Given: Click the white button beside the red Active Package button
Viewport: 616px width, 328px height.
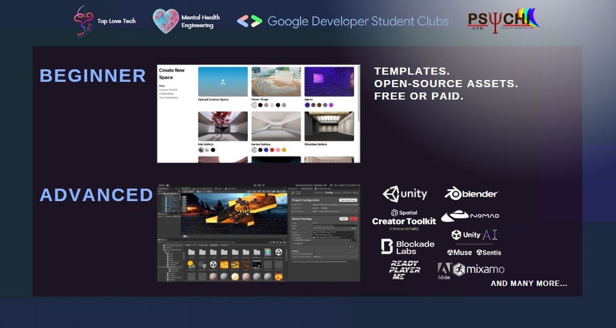Looking at the screenshot, I should pyautogui.click(x=343, y=219).
